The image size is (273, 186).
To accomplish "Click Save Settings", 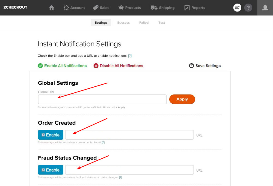I will [x=205, y=66].
